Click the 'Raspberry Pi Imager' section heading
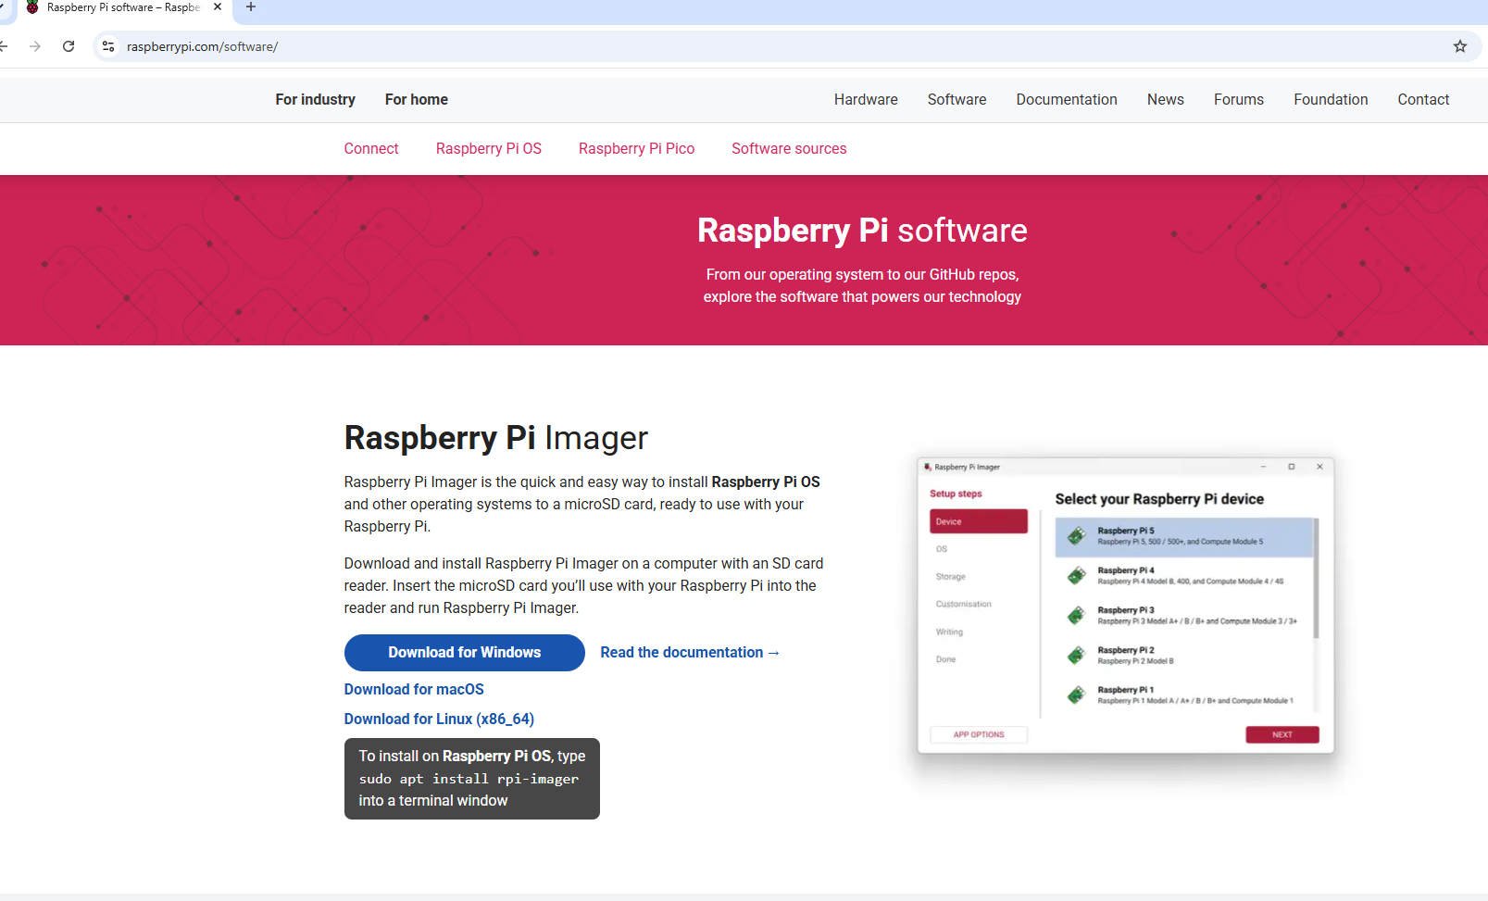The height and width of the screenshot is (901, 1488). tap(496, 438)
